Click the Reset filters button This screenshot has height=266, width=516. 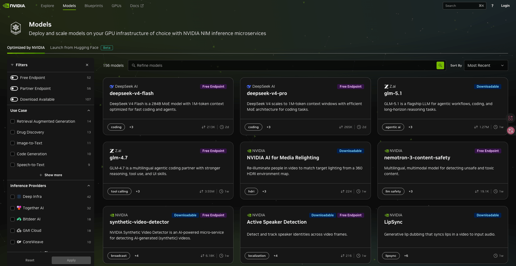point(30,260)
